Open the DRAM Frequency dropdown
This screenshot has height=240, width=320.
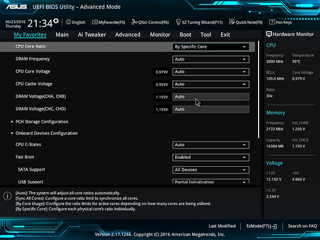(x=211, y=59)
